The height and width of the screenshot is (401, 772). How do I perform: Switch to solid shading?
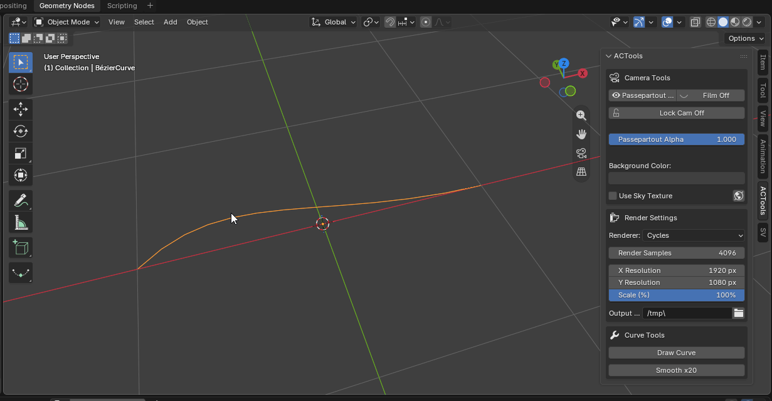pos(723,22)
